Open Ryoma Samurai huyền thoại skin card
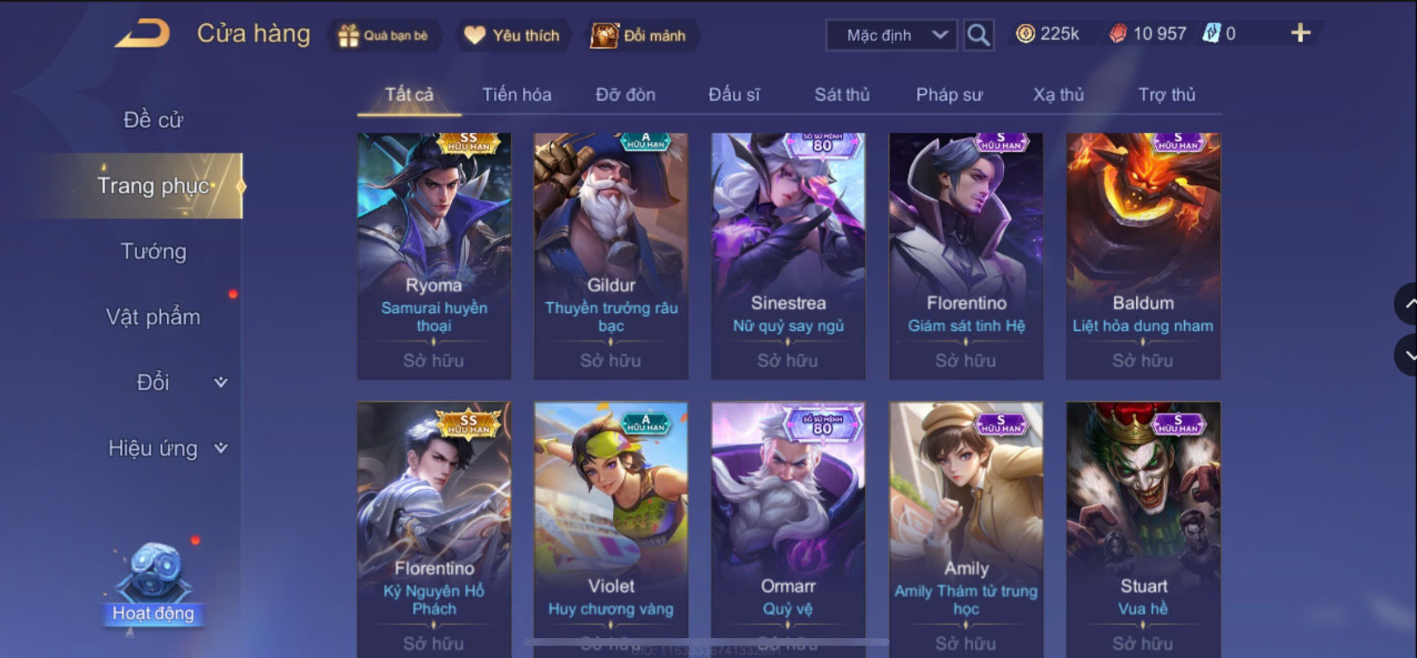The image size is (1417, 658). pos(434,256)
